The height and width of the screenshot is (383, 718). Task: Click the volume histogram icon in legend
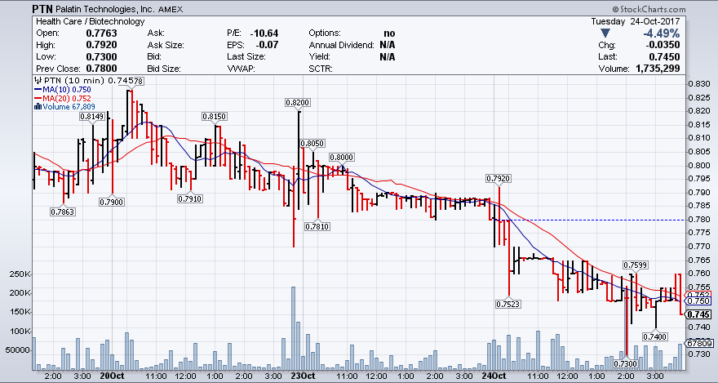tap(36, 106)
